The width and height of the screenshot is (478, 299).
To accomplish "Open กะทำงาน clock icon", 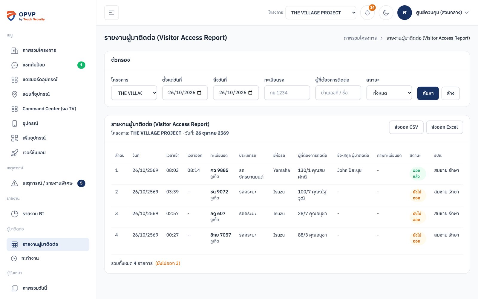I will click(x=14, y=258).
